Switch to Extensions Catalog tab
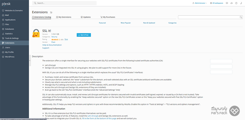This screenshot has width=245, height=120. pyautogui.click(x=42, y=17)
